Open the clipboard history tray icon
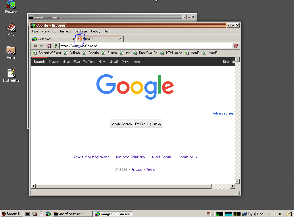Image resolution: width=294 pixels, height=217 pixels. click(250, 214)
